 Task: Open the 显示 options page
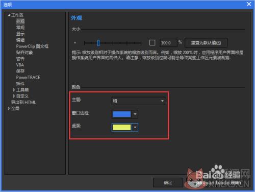coord(20,34)
